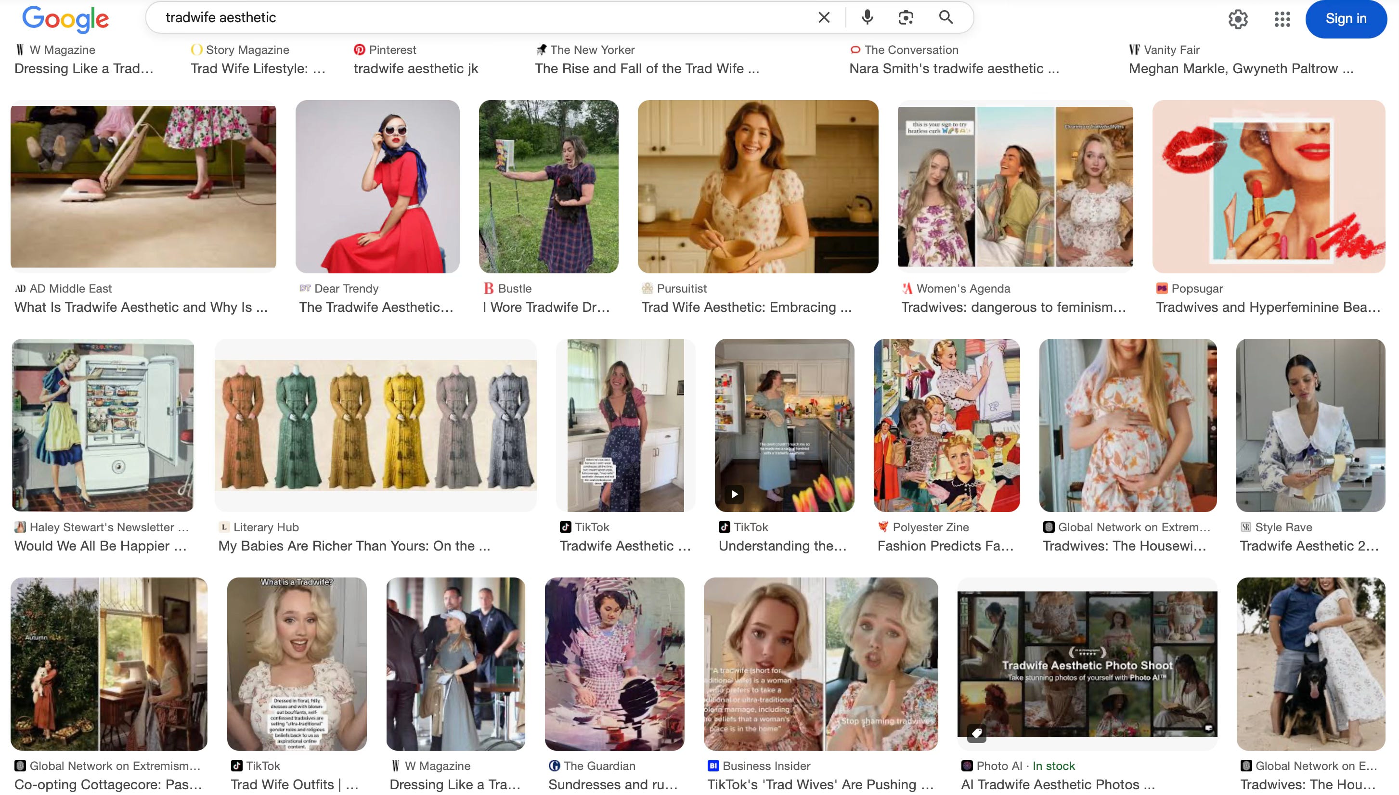1399x795 pixels.
Task: Open the red dress Dear Trendy thumbnail
Action: (377, 186)
